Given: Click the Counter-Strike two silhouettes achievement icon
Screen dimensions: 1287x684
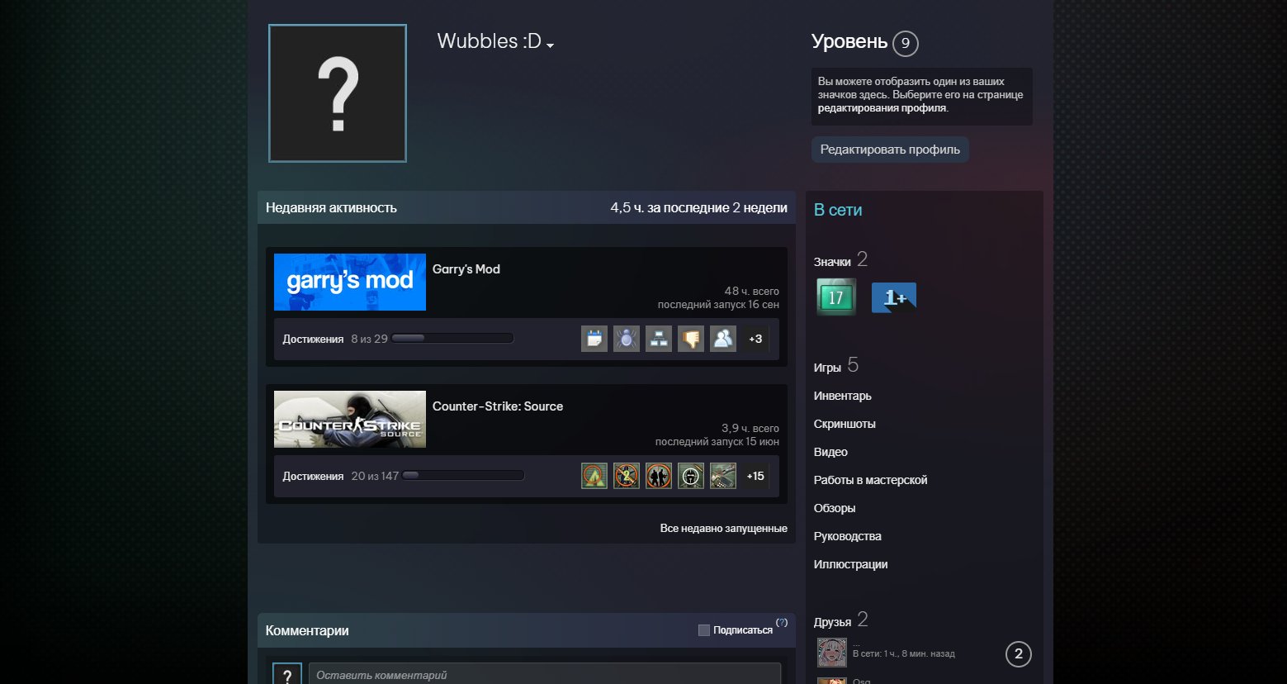Looking at the screenshot, I should (x=659, y=476).
